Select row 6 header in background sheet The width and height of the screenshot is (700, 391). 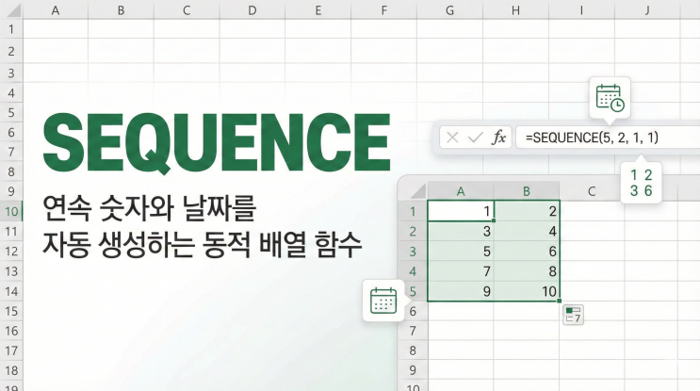click(x=11, y=132)
